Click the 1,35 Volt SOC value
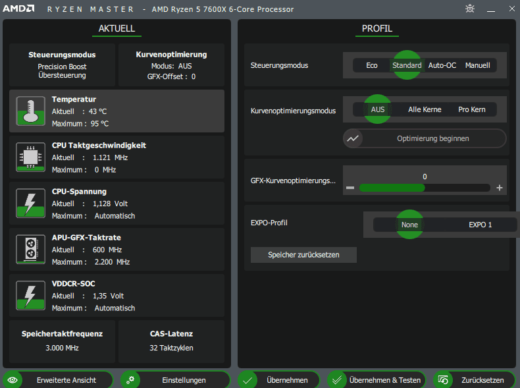 click(x=108, y=296)
